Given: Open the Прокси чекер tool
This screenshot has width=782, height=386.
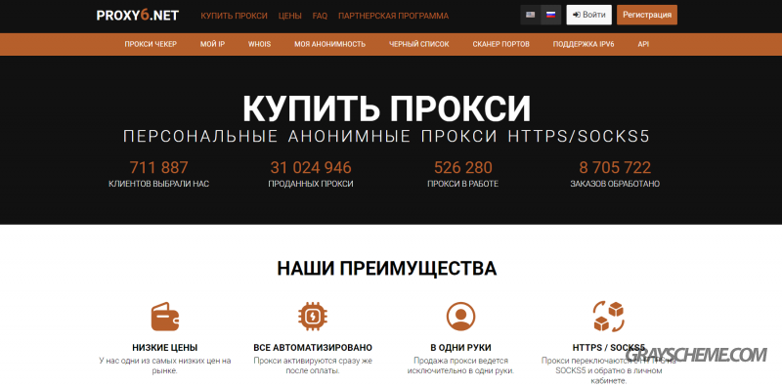Looking at the screenshot, I should pos(151,44).
